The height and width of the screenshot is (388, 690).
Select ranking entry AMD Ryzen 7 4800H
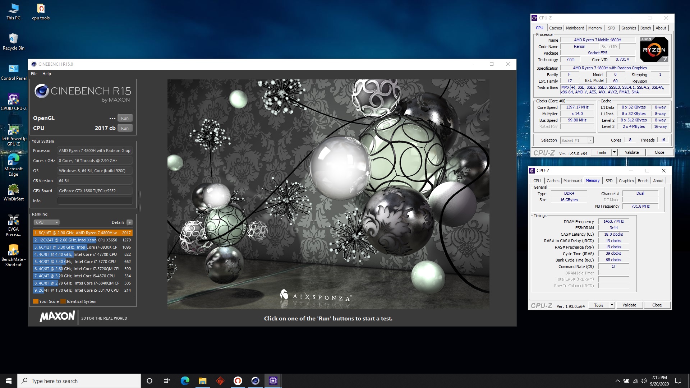[x=83, y=233]
